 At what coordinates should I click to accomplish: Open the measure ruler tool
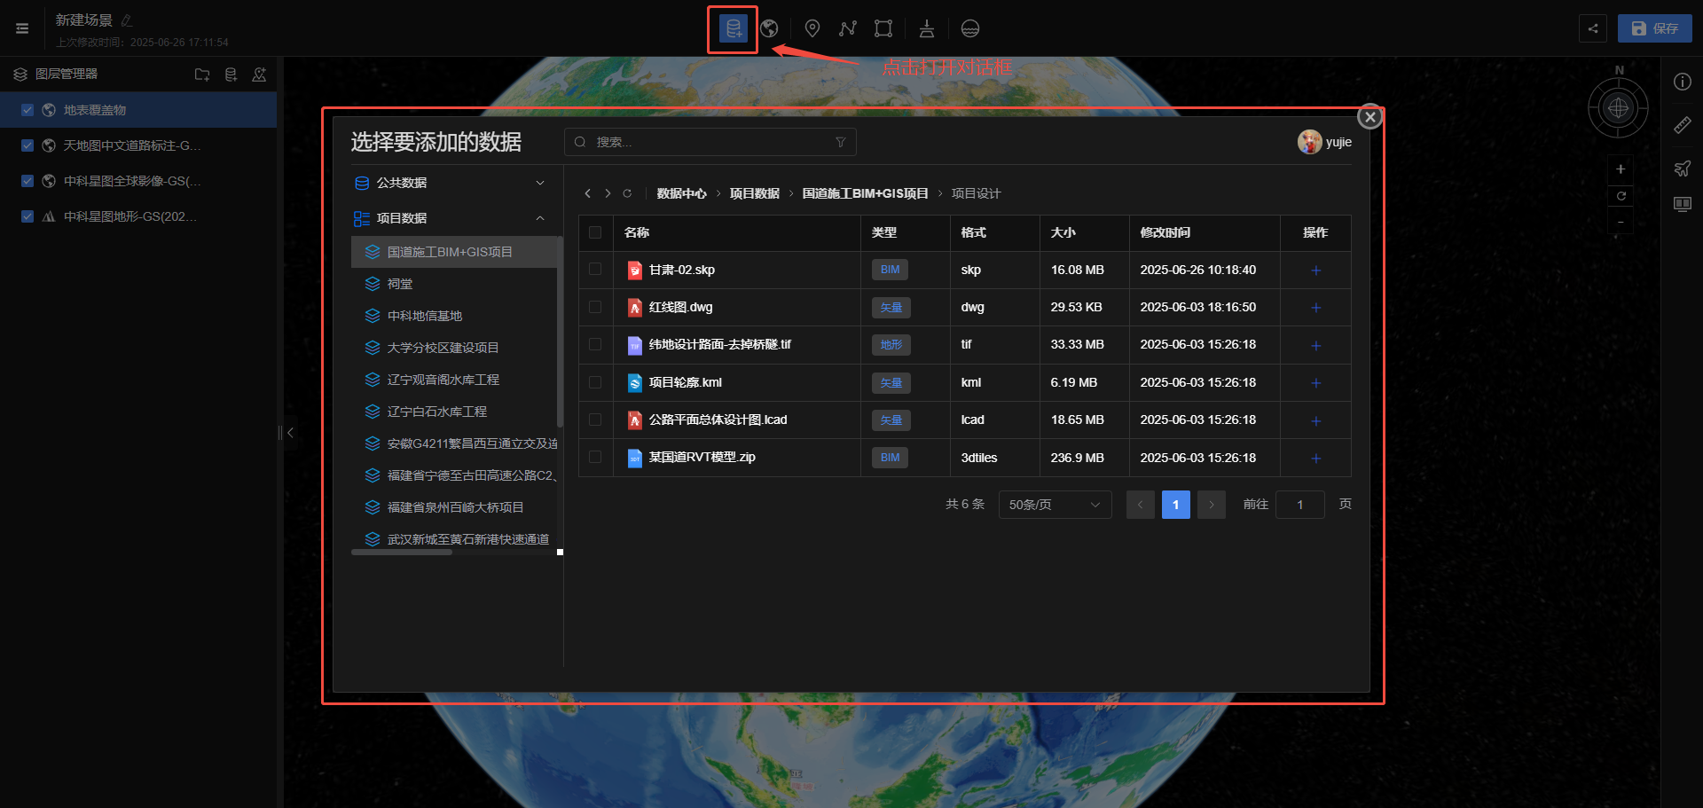[1682, 126]
